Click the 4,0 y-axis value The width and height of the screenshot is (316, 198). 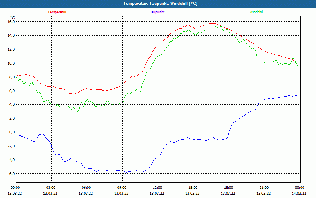coord(12,105)
